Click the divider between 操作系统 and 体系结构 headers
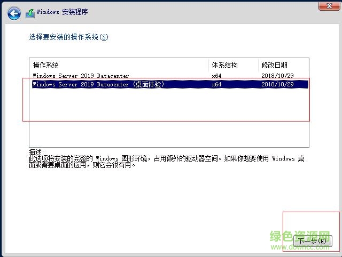342x257 pixels. tap(209, 65)
